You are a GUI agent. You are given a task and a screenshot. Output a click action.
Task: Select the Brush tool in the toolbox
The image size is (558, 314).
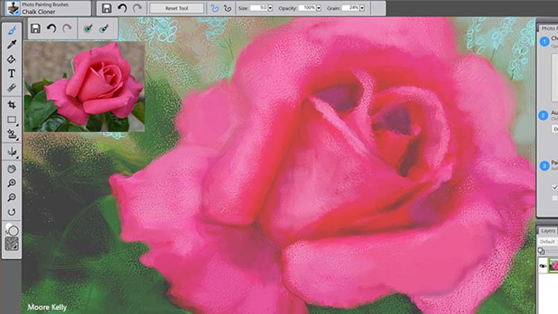[12, 31]
